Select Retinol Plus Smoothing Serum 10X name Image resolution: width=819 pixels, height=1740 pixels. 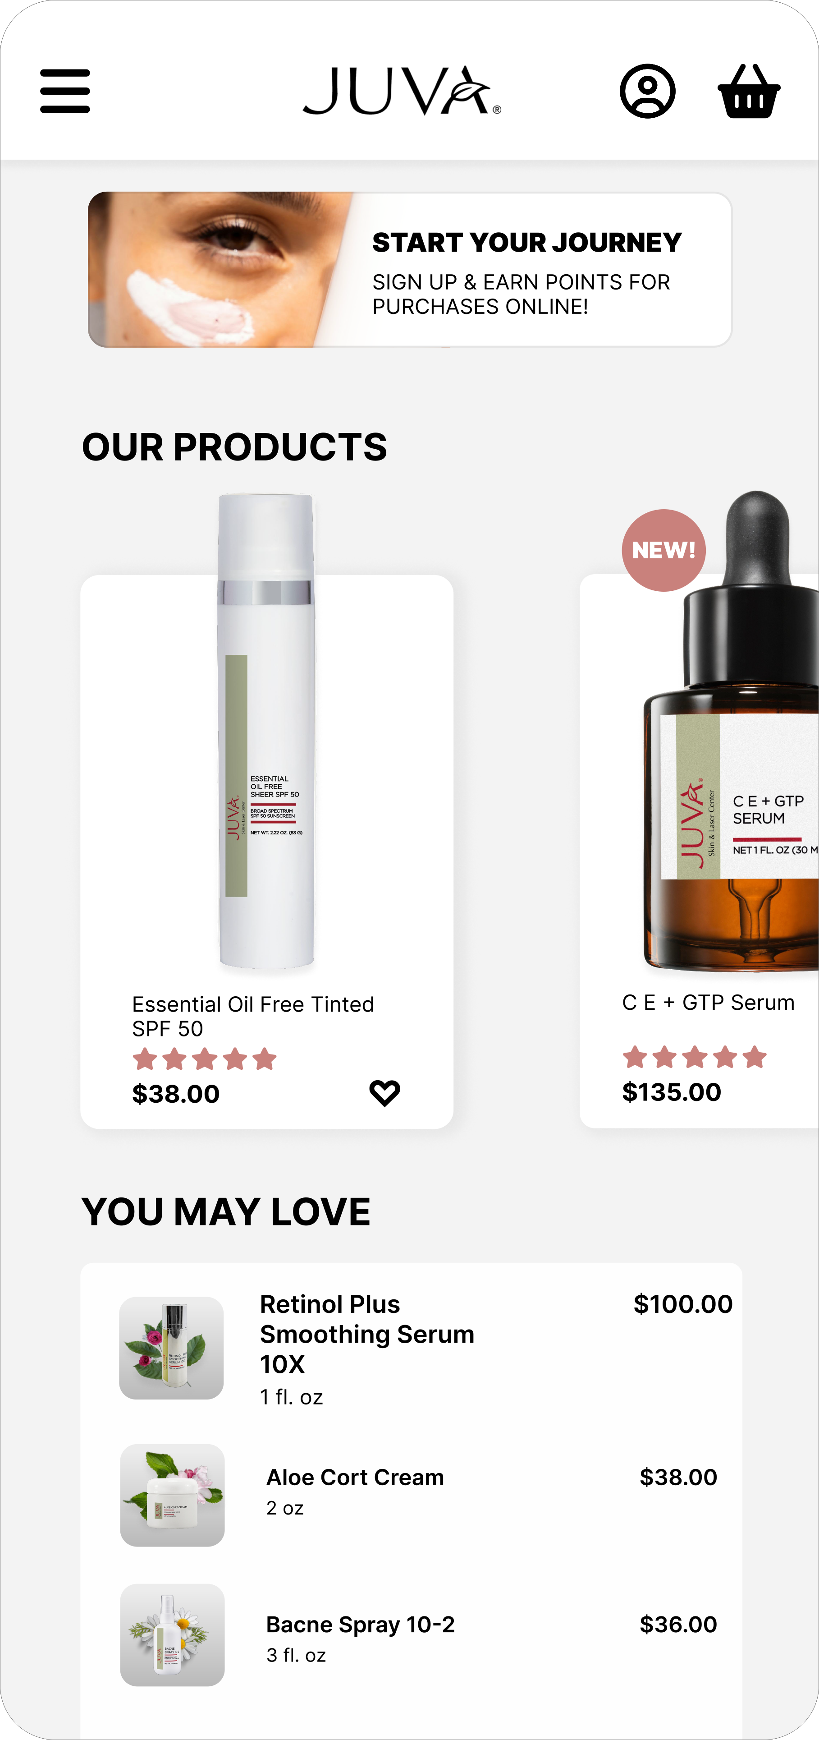coord(367,1333)
